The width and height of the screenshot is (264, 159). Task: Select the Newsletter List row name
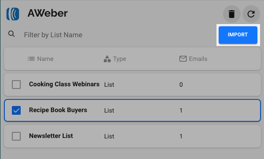(x=51, y=136)
